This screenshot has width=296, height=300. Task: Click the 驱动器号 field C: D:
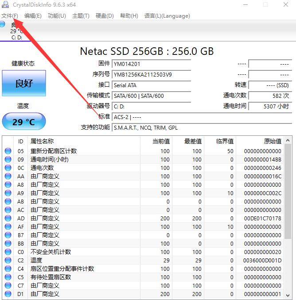tap(152, 106)
